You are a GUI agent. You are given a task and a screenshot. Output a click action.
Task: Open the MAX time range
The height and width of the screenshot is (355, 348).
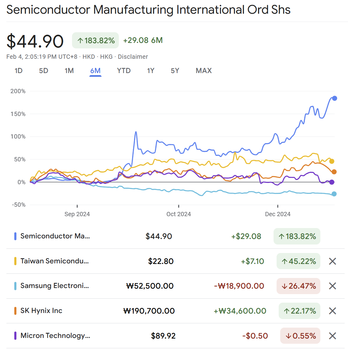click(x=204, y=71)
